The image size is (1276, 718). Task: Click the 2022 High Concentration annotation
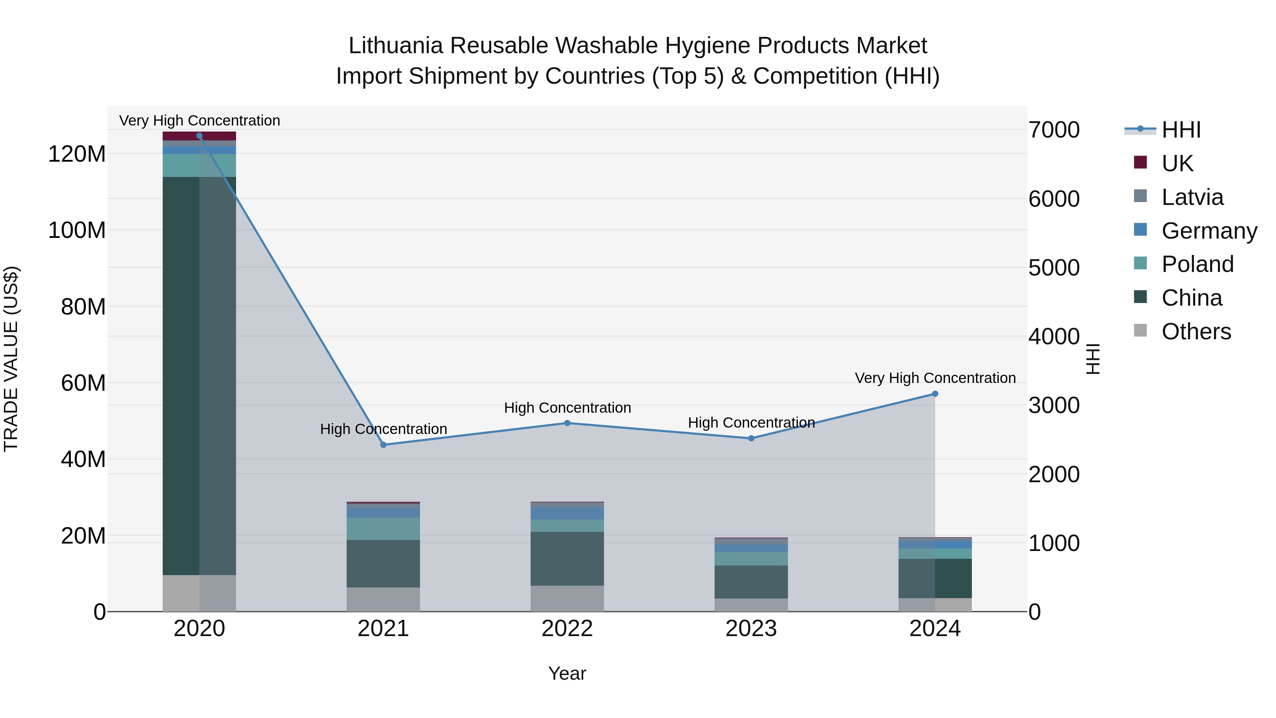[567, 407]
